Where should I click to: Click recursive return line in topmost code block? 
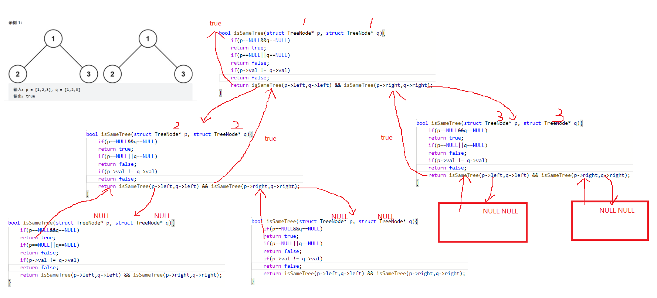tap(332, 85)
